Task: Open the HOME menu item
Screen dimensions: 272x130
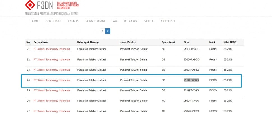Action: point(34,21)
